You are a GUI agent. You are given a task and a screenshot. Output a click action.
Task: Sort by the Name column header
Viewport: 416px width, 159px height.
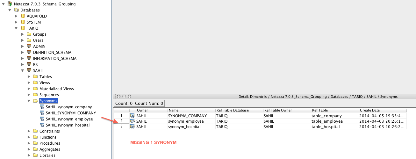tap(191, 110)
